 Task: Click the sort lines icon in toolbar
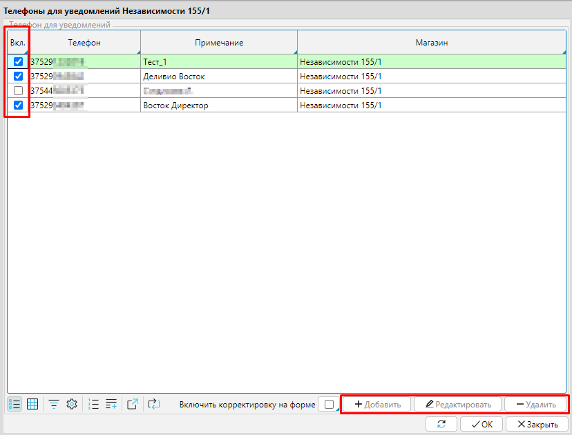[111, 405]
